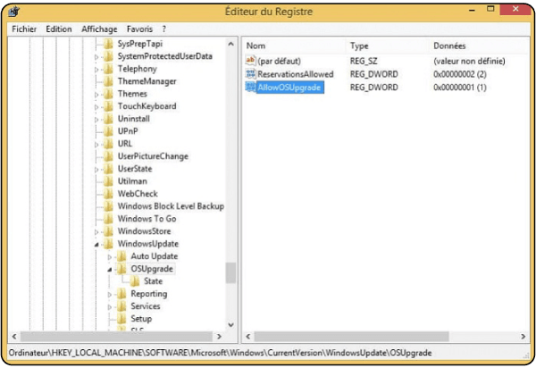
Task: Click the folder icon next to ThemeManager
Action: click(108, 81)
